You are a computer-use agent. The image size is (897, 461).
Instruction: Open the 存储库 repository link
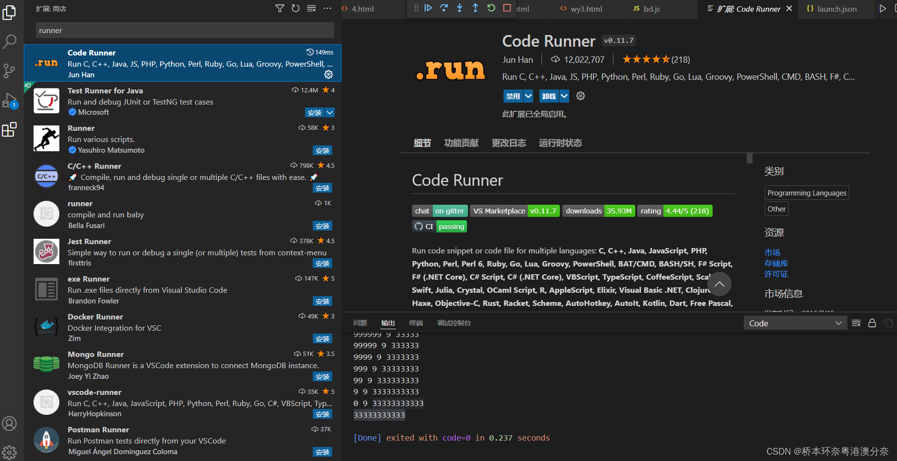pyautogui.click(x=776, y=263)
